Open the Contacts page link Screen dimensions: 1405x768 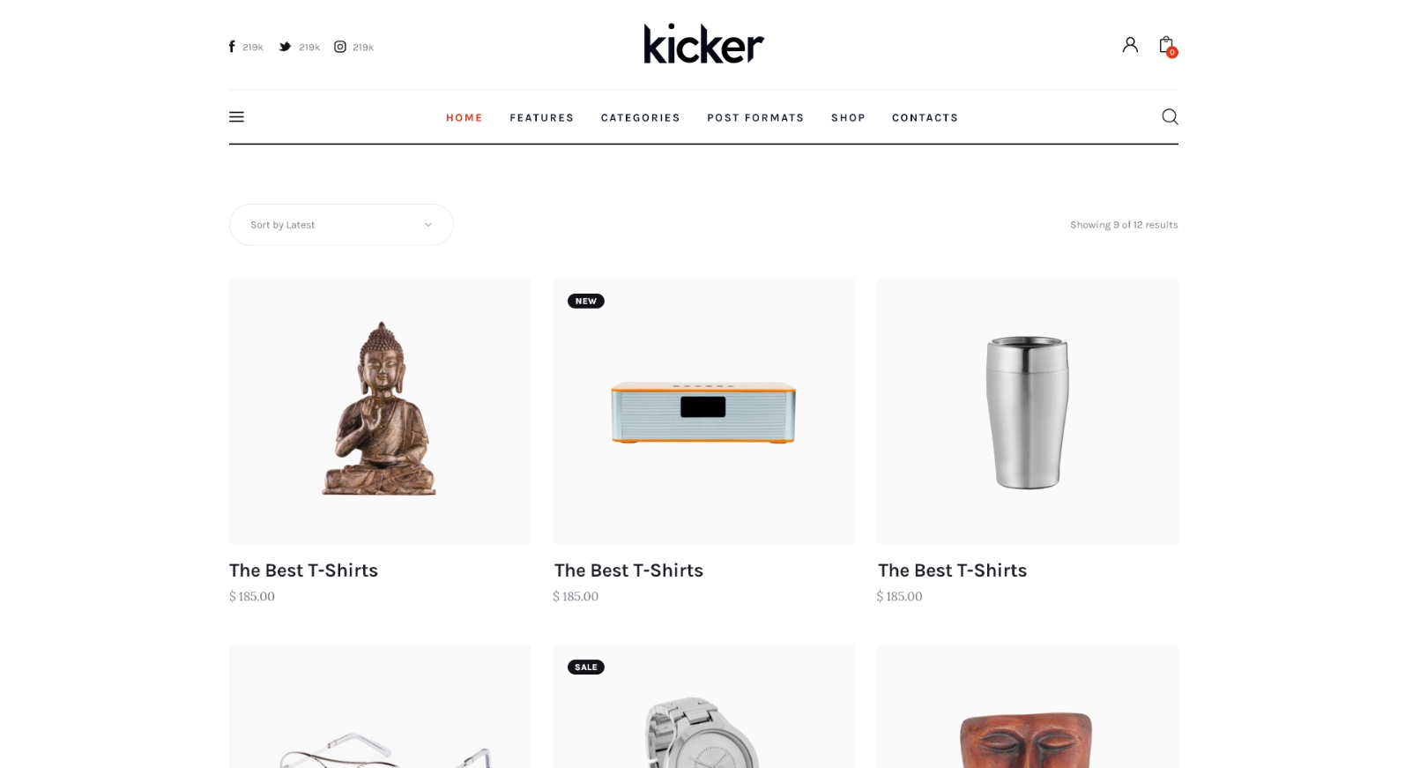[925, 117]
